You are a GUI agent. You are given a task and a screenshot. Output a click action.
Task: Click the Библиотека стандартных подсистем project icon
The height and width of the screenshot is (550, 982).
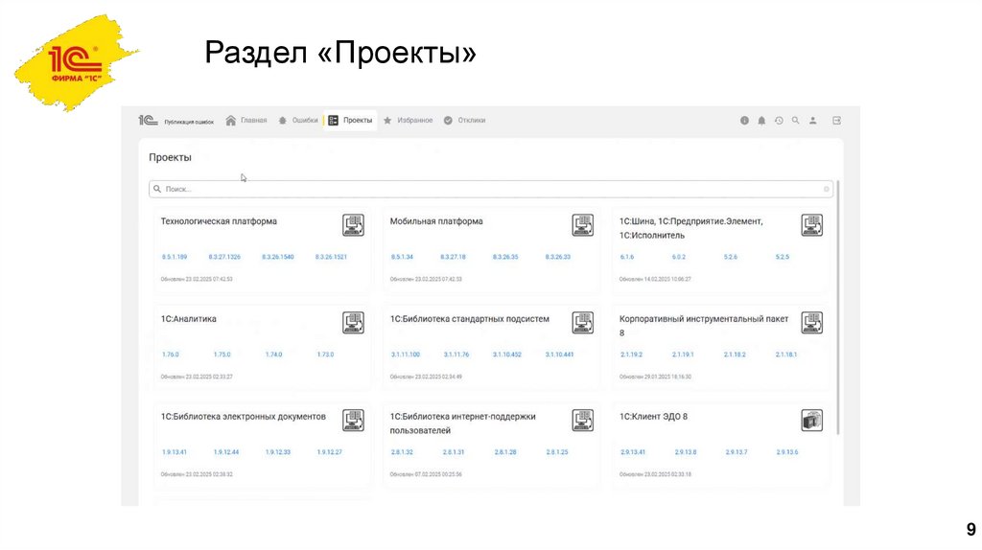tap(582, 323)
